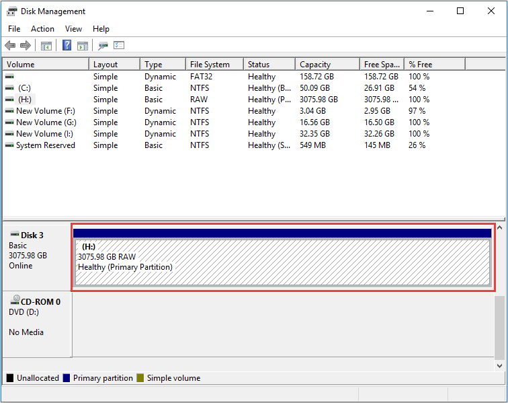Viewport: 508px width, 403px height.
Task: Open the View menu
Action: coord(73,29)
